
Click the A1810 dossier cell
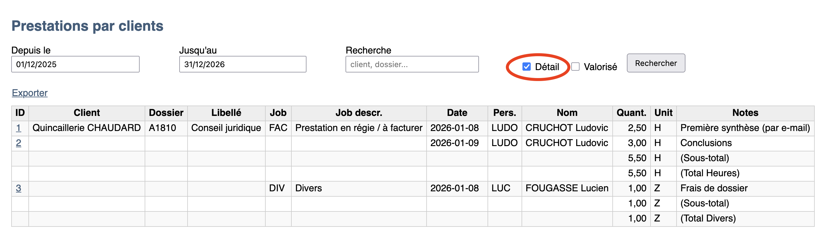click(162, 128)
